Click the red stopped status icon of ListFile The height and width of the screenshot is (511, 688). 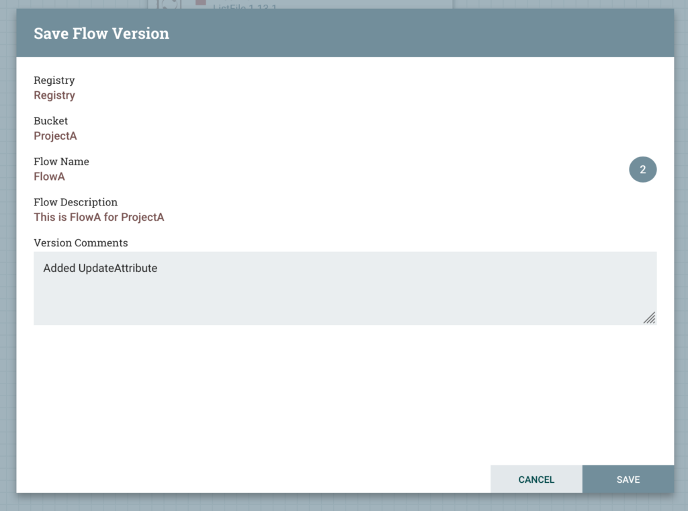tap(200, 3)
